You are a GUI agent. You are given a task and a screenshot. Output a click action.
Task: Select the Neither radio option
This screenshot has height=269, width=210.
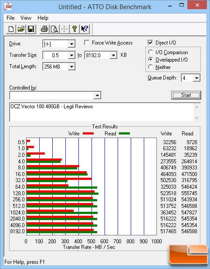[x=151, y=67]
